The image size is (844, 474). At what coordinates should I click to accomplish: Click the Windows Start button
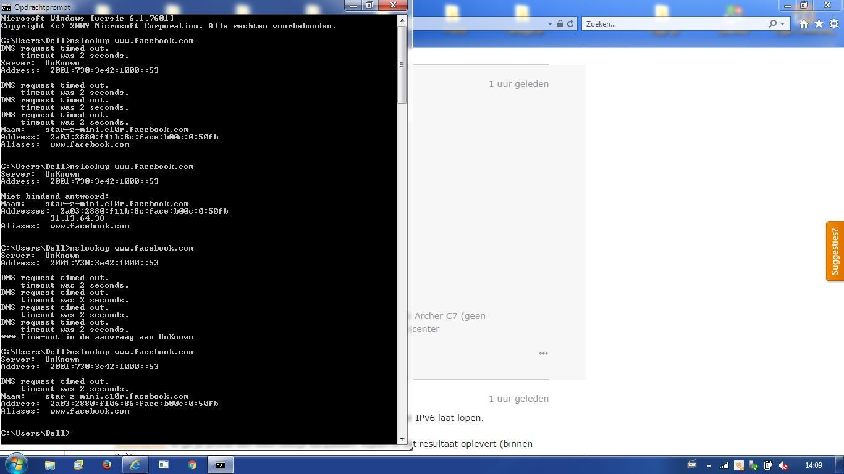(x=16, y=464)
